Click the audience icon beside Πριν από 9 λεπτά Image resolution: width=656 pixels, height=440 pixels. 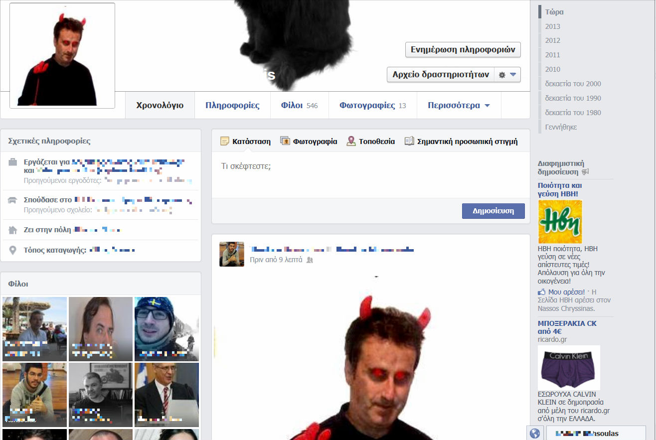point(310,260)
